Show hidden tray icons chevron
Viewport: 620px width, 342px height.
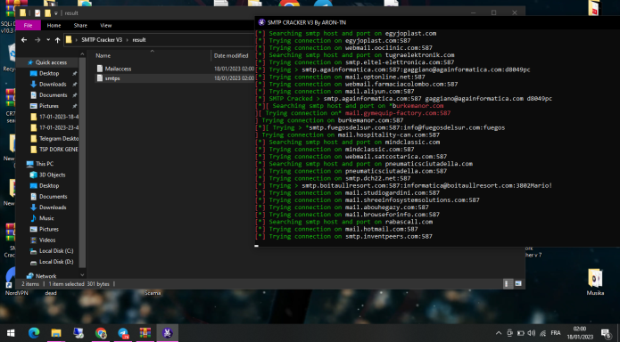(x=499, y=333)
